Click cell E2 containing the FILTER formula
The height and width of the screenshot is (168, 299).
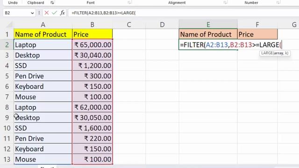pos(208,45)
